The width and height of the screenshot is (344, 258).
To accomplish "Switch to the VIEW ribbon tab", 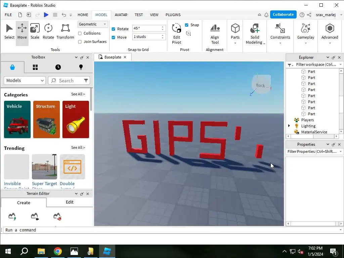I will pos(154,15).
